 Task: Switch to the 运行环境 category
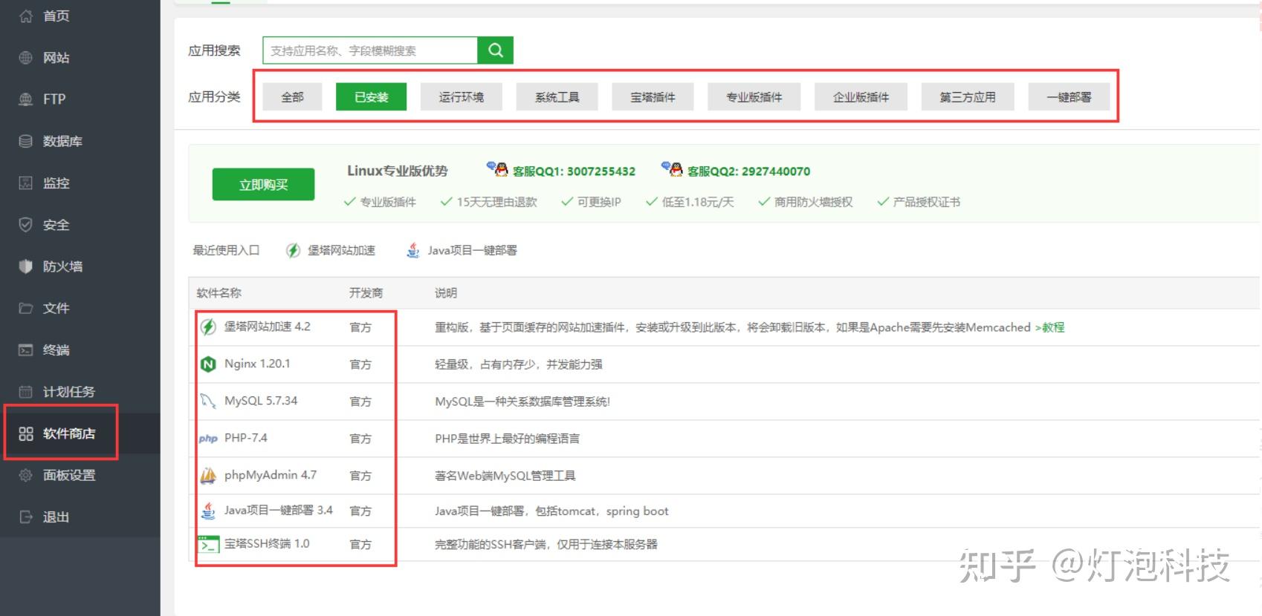pyautogui.click(x=461, y=96)
